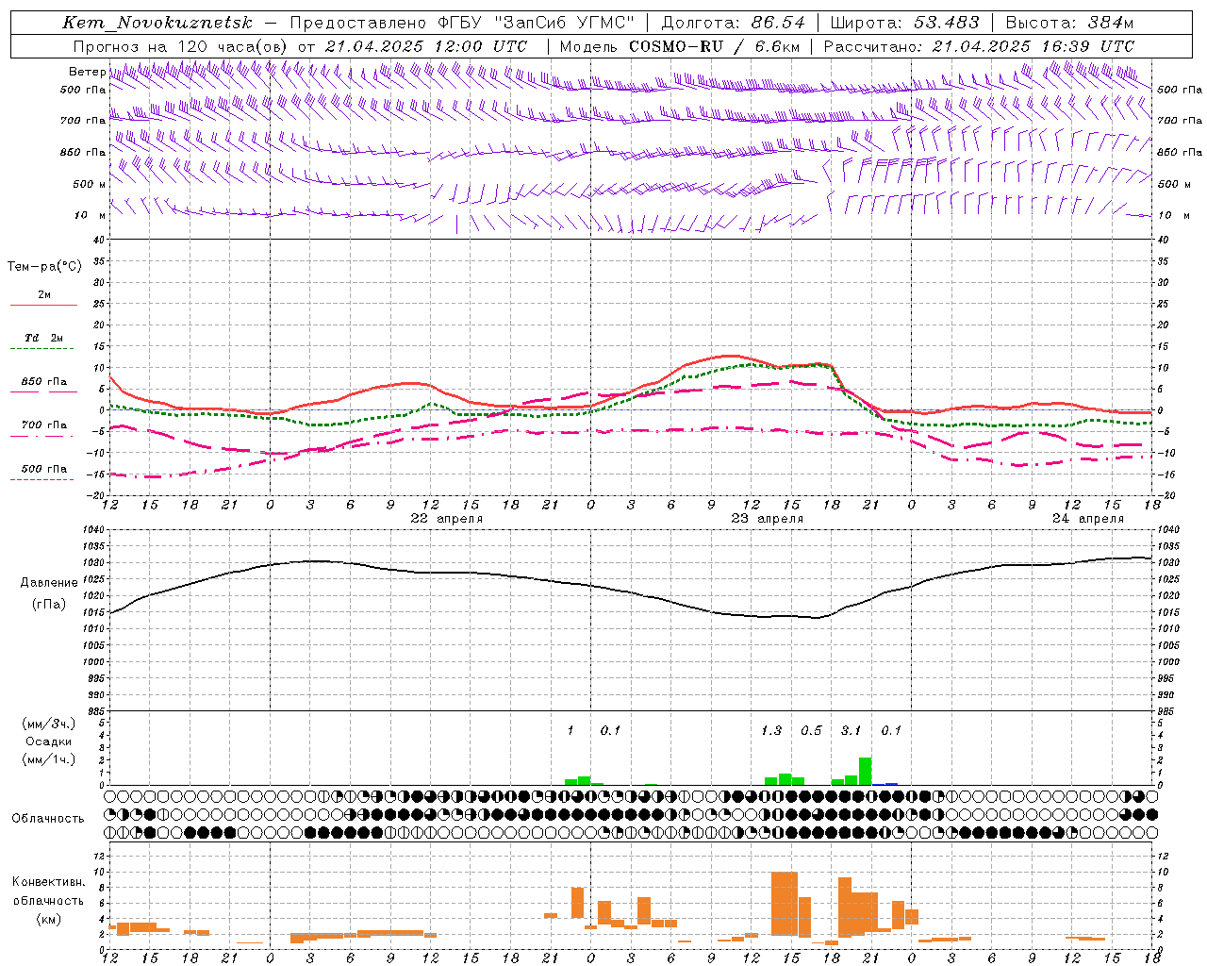1207x966 pixels.
Task: Select the date label 24 апреля
Action: tap(1088, 519)
